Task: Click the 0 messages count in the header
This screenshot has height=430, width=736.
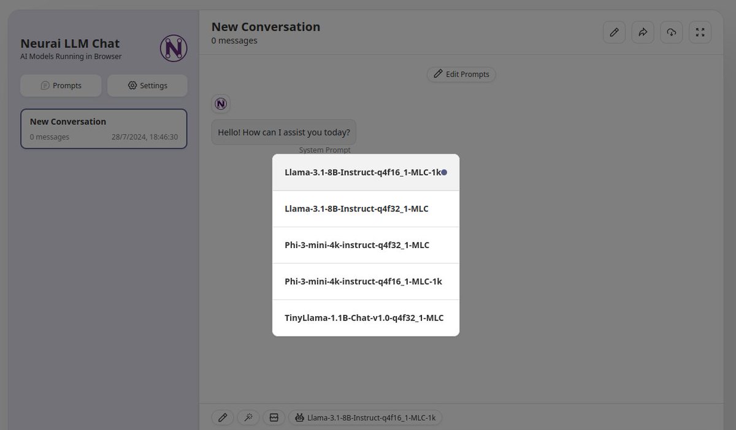Action: (234, 41)
